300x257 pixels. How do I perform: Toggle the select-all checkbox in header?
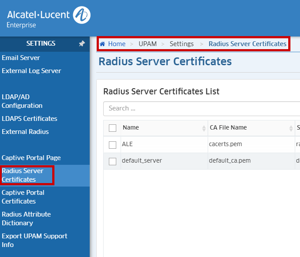pos(113,128)
